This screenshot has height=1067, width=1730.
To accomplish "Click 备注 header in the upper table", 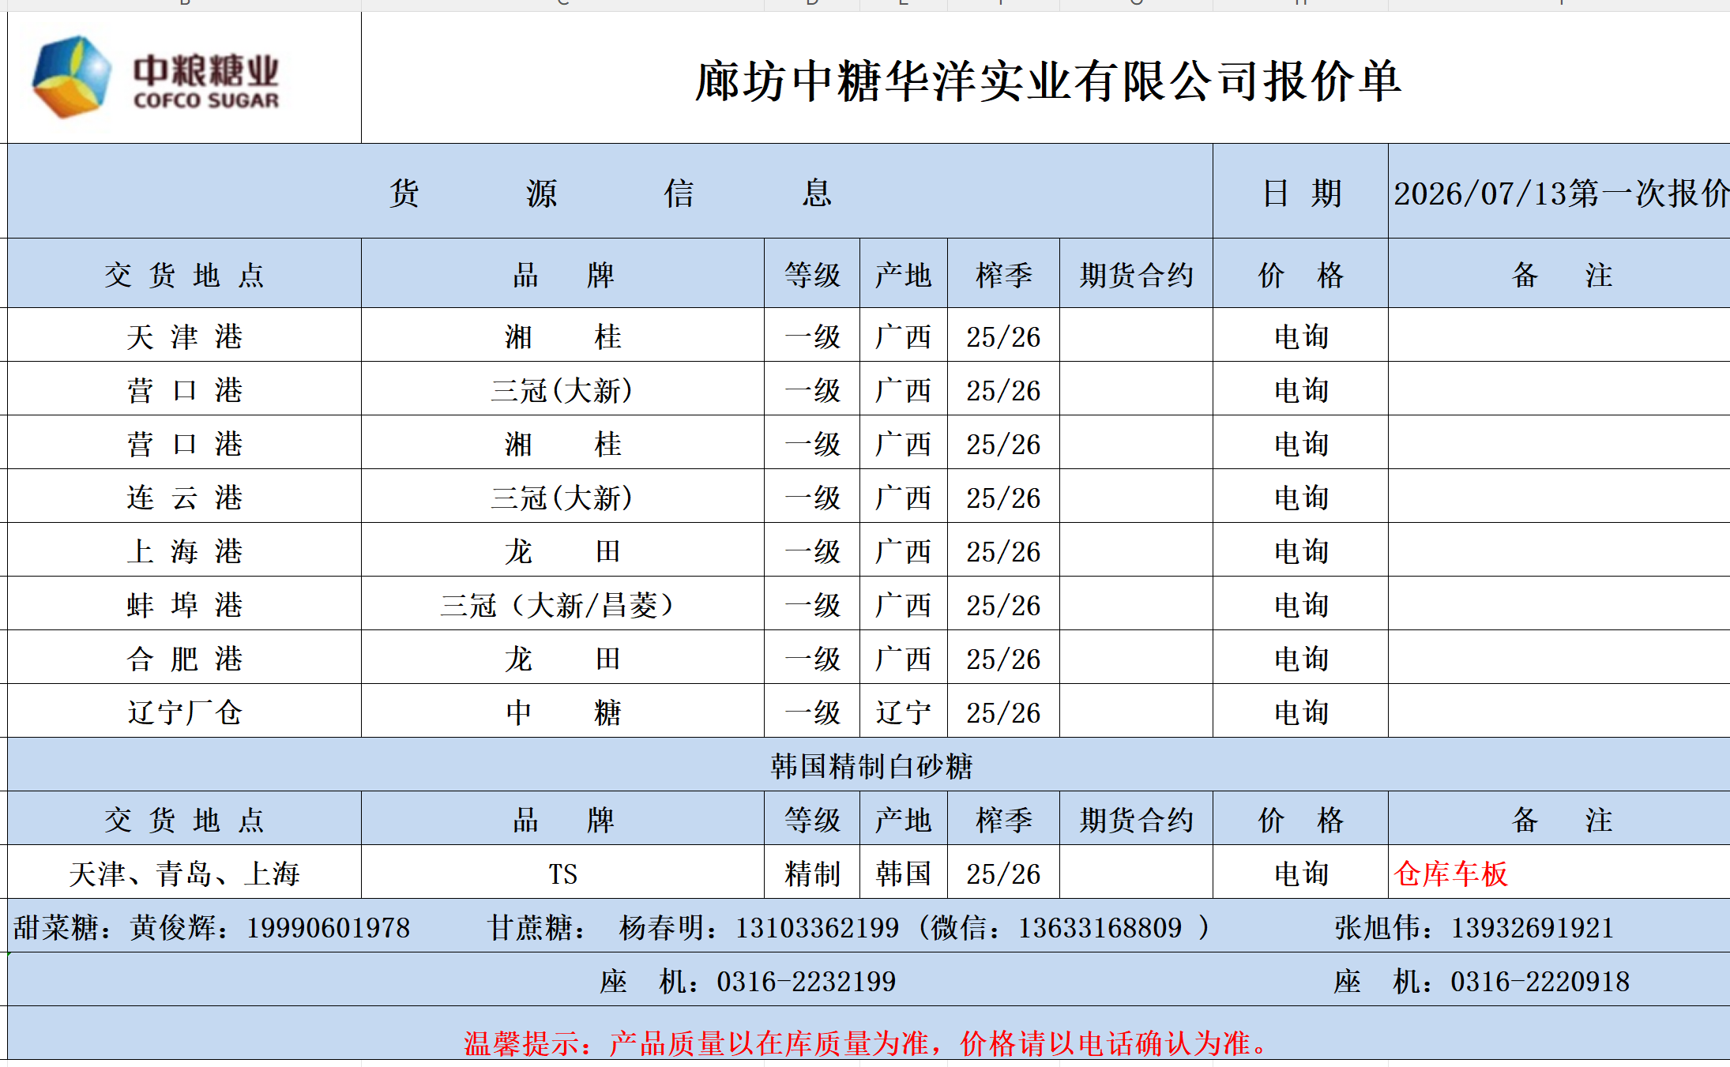I will (x=1559, y=274).
